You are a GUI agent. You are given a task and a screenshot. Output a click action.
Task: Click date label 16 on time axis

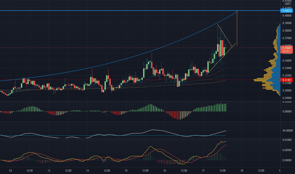tap(165, 171)
